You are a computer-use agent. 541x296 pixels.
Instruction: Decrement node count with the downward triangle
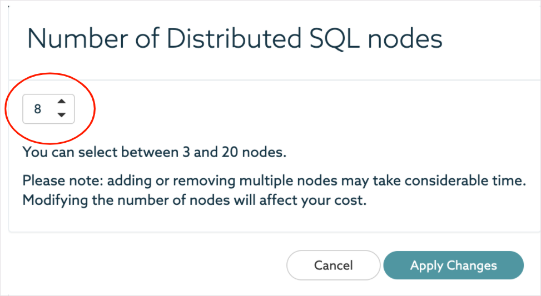[62, 115]
